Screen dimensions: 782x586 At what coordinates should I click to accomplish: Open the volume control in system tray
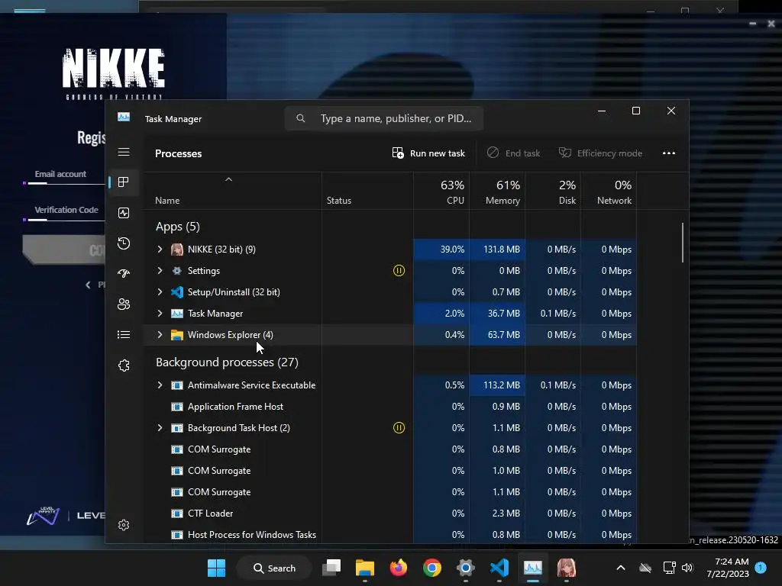687,568
